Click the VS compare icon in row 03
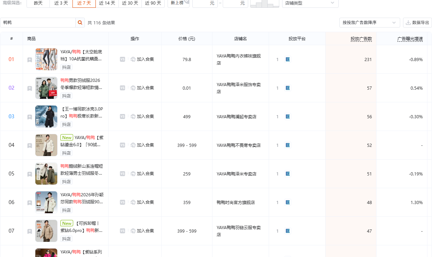 [x=122, y=116]
